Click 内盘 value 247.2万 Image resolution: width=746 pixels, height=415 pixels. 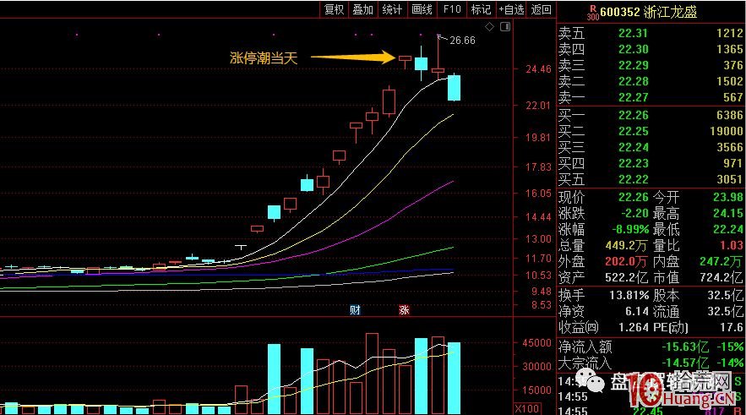[721, 261]
